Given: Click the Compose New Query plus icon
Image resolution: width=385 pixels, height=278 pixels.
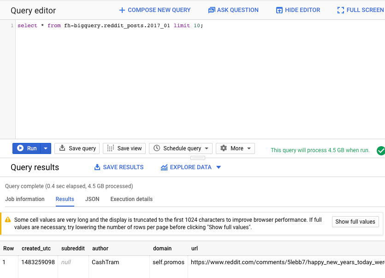Looking at the screenshot, I should (x=122, y=10).
